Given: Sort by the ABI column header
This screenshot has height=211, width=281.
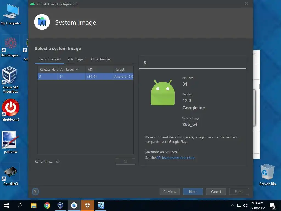Looking at the screenshot, I should tap(99, 70).
